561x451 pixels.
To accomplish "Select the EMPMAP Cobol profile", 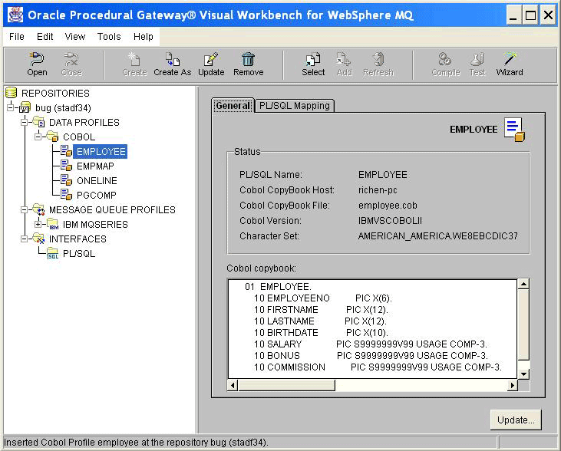I will tap(95, 166).
